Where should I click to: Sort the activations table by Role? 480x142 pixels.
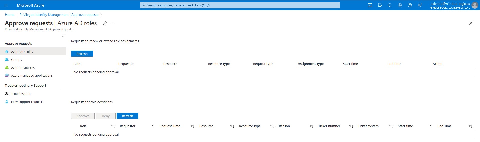click(113, 126)
